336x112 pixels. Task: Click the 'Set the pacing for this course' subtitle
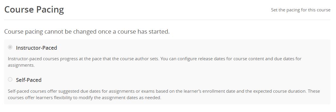pyautogui.click(x=301, y=10)
